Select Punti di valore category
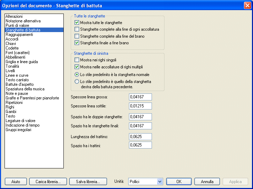This screenshot has width=253, height=189. click(34, 25)
